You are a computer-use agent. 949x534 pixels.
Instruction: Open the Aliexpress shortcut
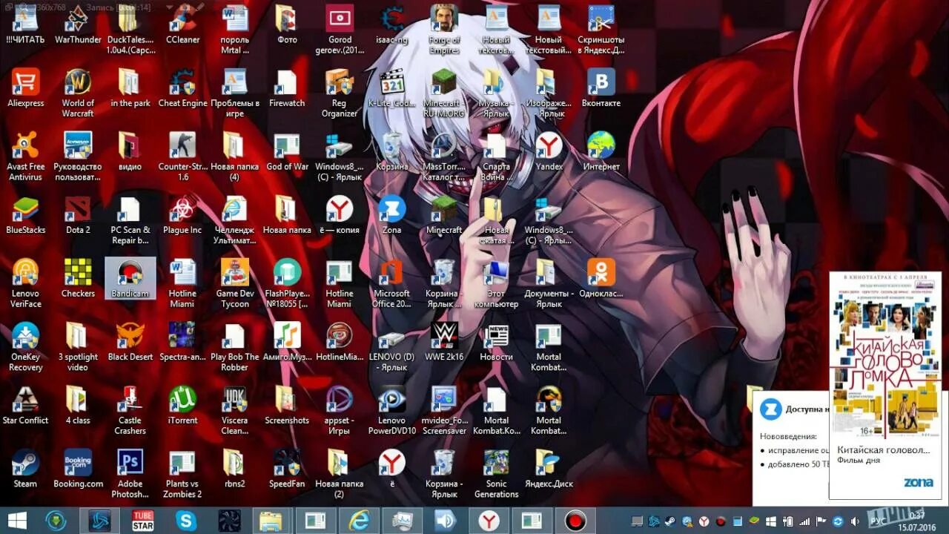(26, 89)
